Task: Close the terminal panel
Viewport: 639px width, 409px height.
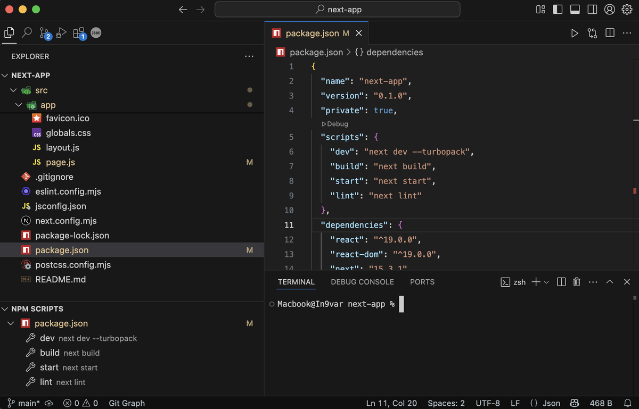Action: 627,282
